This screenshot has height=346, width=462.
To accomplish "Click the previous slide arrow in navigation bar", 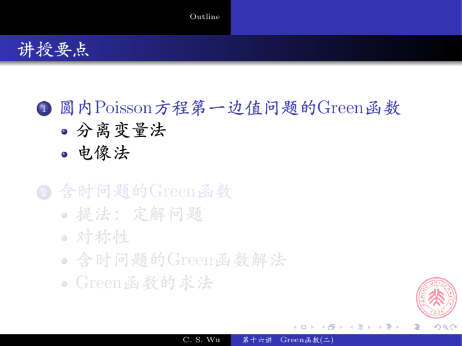I will coord(296,327).
